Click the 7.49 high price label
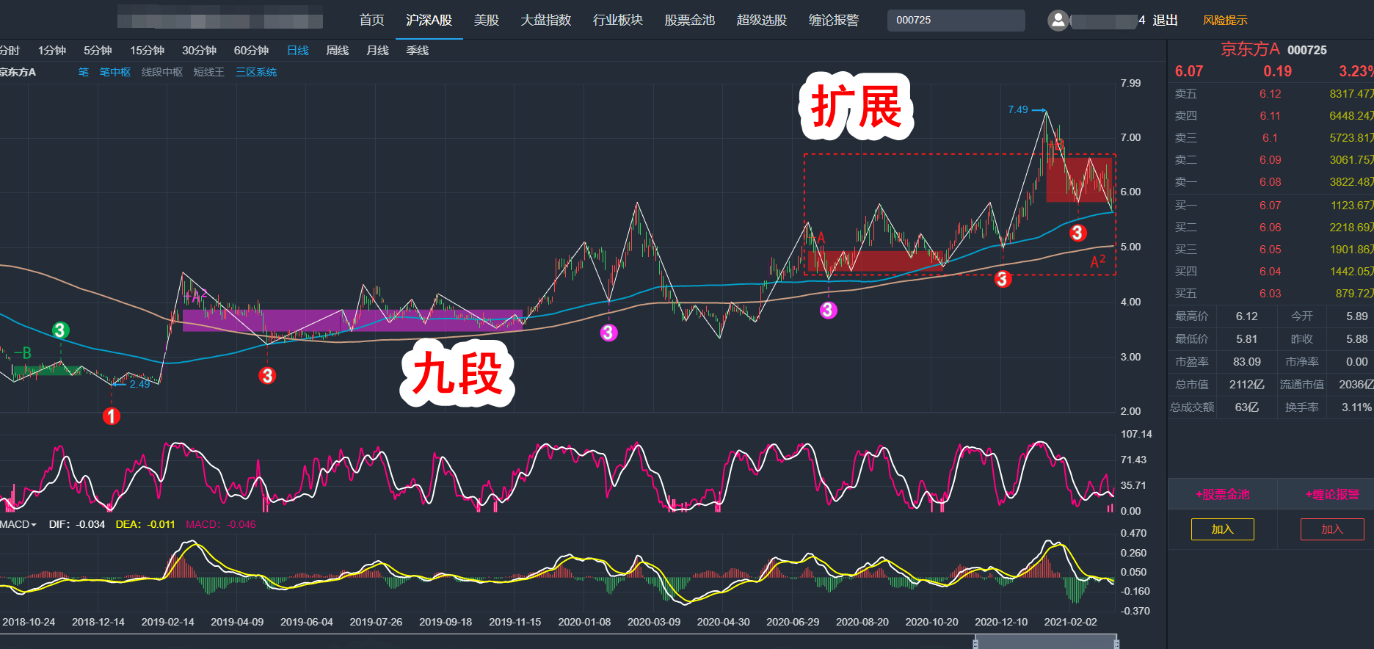1374x649 pixels. tap(1017, 109)
